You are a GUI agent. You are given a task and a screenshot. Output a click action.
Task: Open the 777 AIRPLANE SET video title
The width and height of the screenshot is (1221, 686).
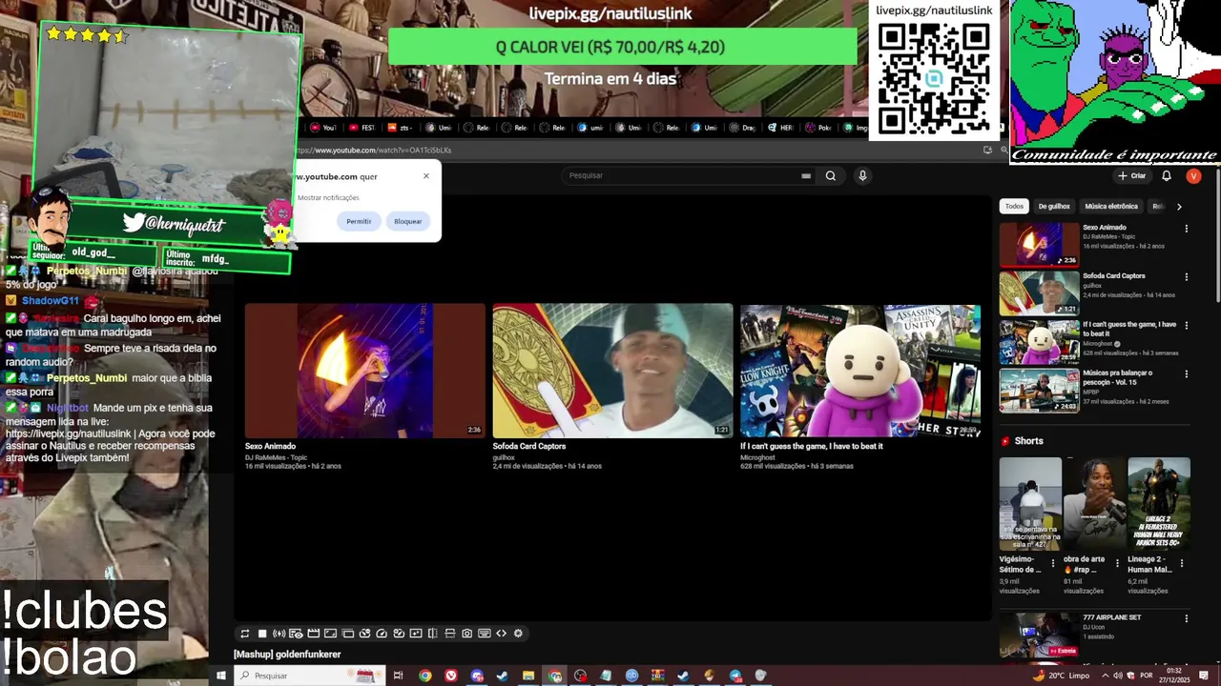pos(1112,617)
